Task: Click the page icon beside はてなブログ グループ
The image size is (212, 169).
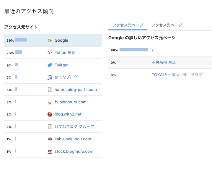Action: click(x=50, y=127)
